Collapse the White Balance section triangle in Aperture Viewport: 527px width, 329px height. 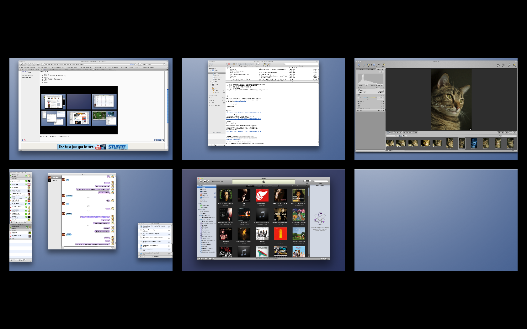[x=357, y=95]
